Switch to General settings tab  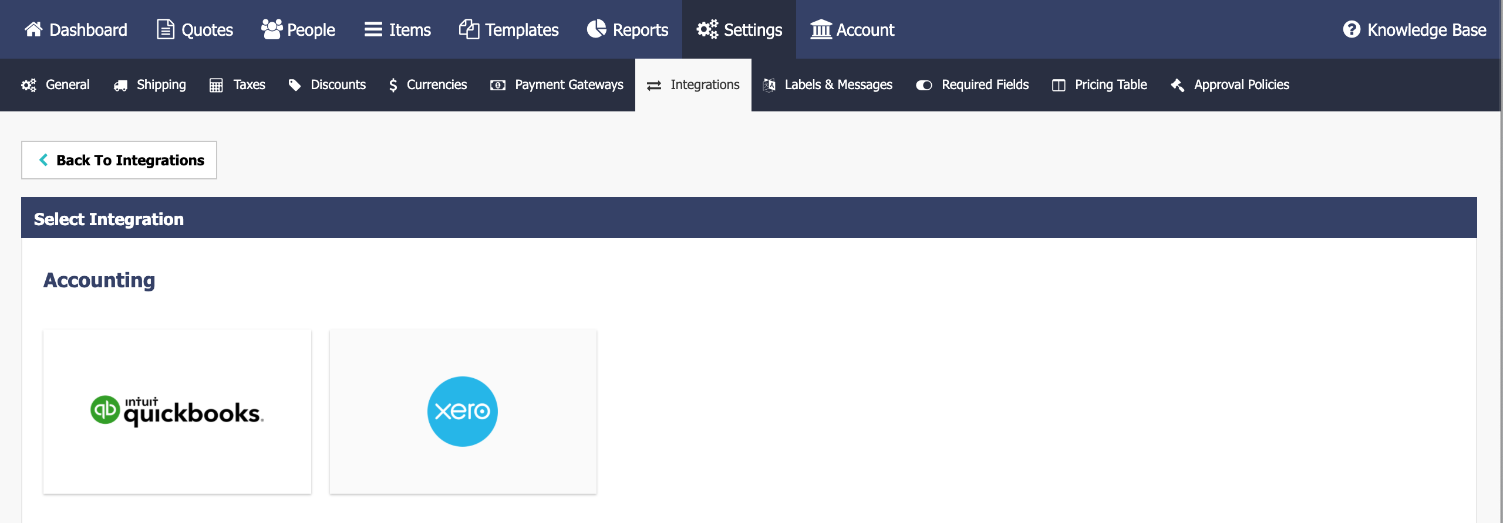coord(68,85)
